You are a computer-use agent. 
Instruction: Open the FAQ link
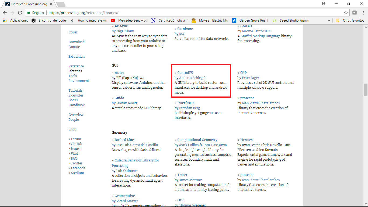pyautogui.click(x=74, y=158)
